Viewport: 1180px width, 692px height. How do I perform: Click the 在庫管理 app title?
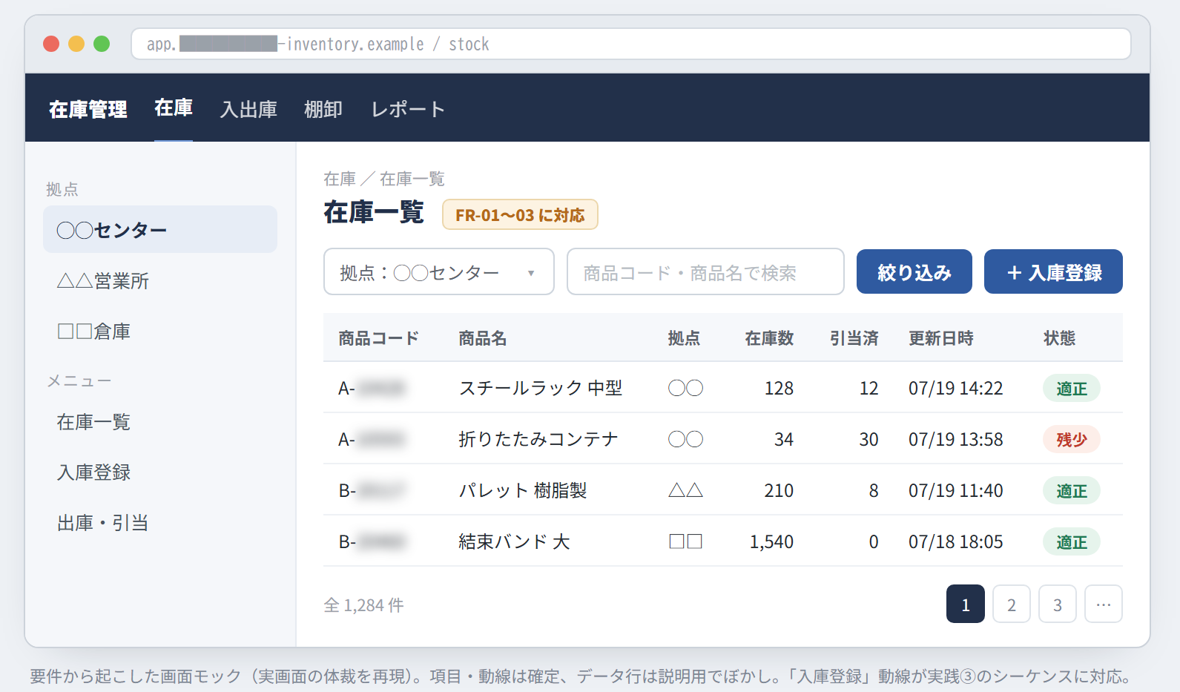88,109
